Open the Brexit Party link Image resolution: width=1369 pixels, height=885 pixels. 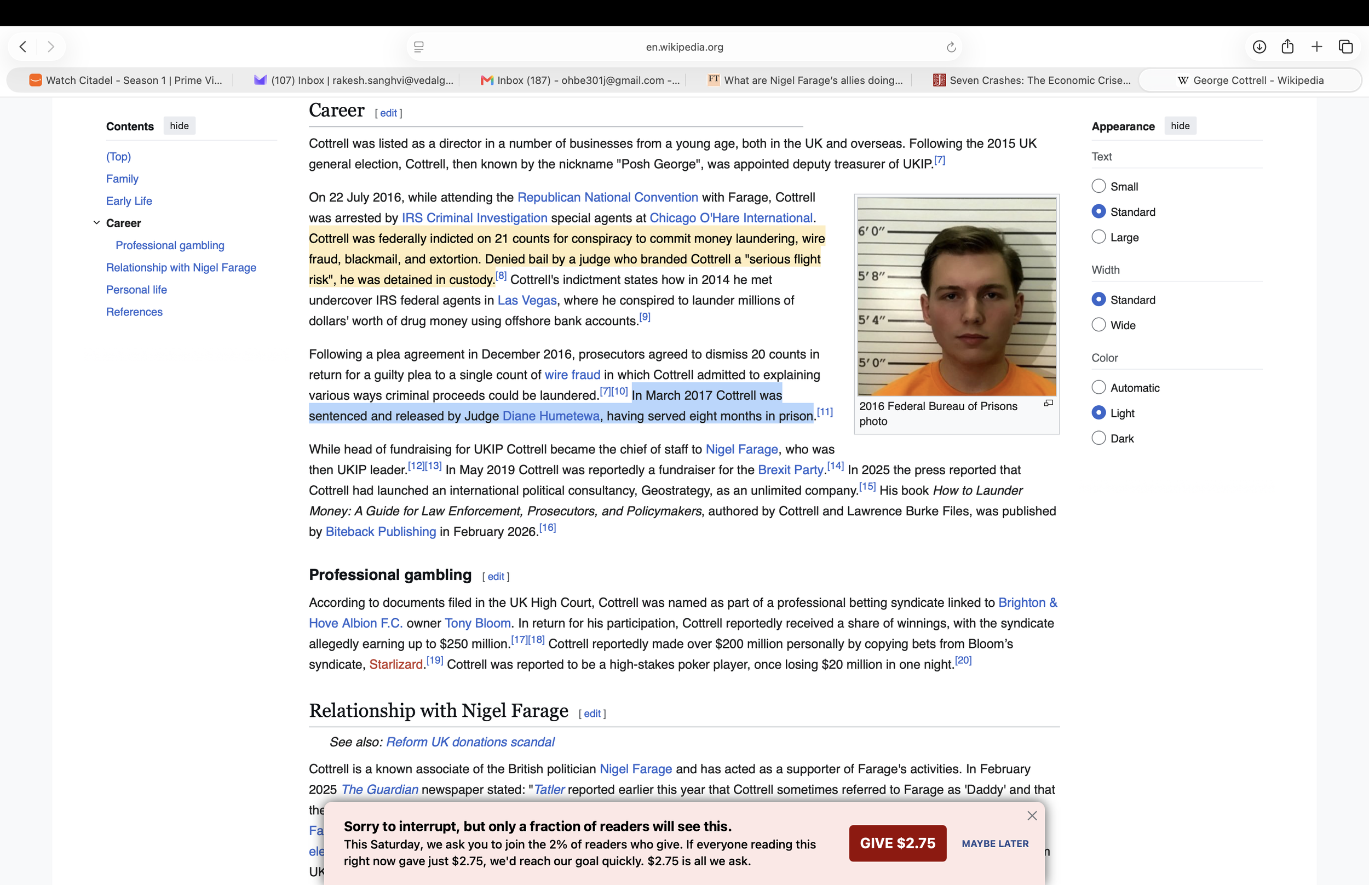pyautogui.click(x=791, y=470)
